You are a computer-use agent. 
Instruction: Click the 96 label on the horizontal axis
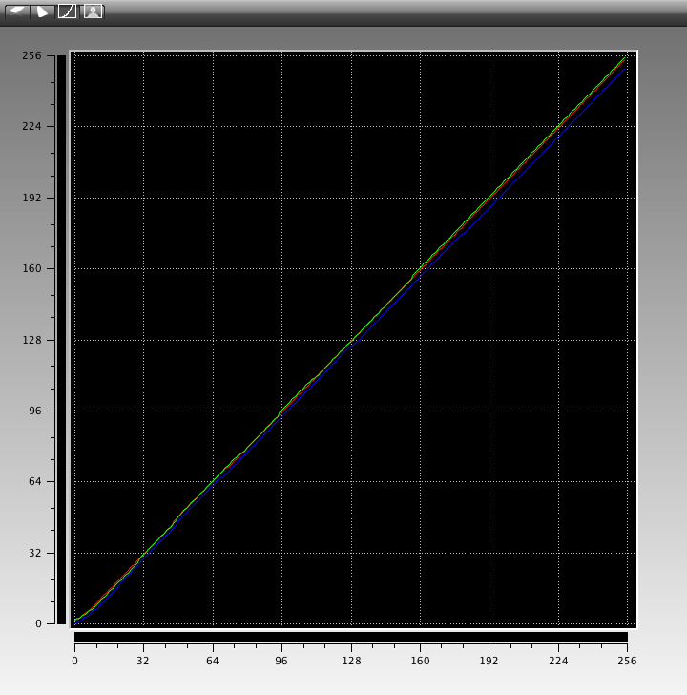pyautogui.click(x=281, y=661)
